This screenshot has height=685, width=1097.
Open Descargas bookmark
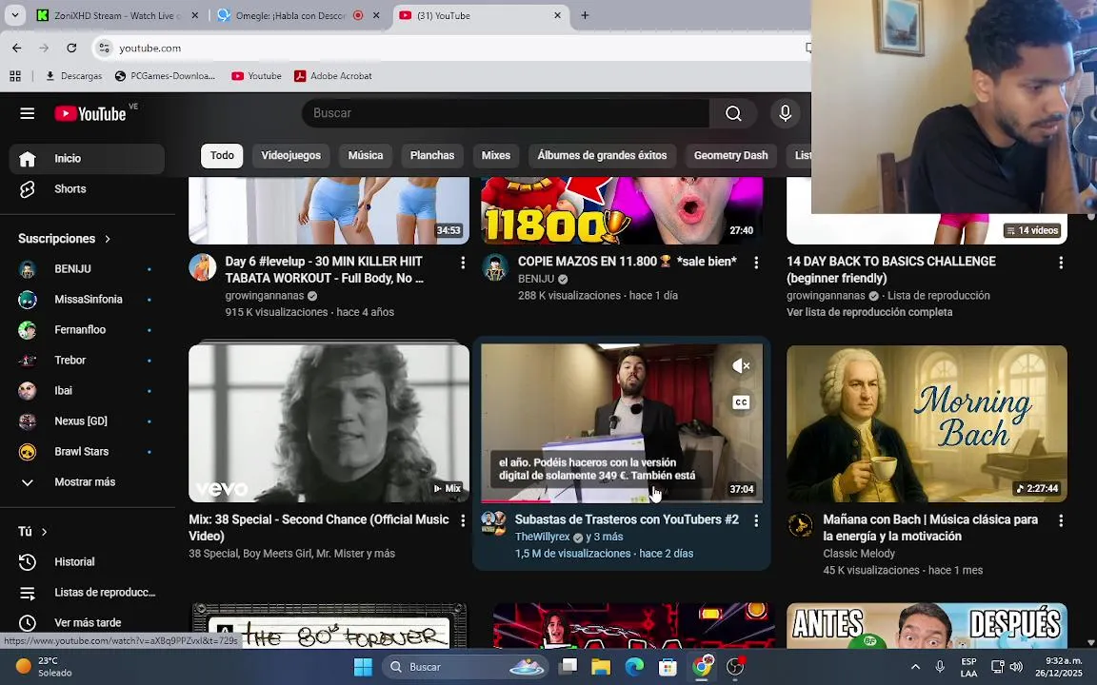[73, 76]
